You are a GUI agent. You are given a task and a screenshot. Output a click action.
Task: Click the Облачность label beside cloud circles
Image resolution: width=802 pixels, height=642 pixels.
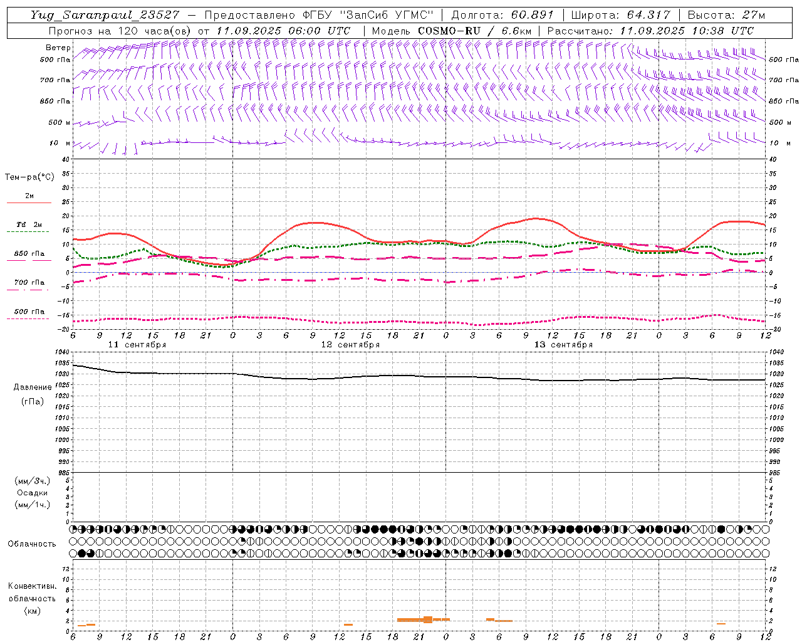tap(32, 544)
